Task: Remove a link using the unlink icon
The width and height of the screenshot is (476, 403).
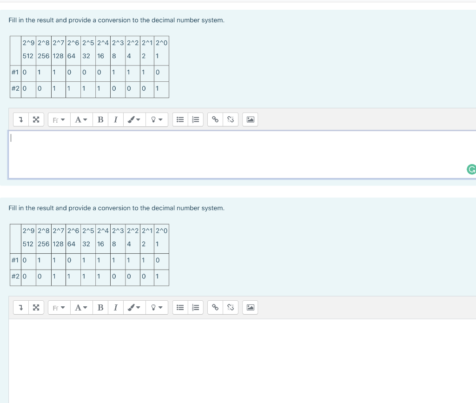Action: pyautogui.click(x=231, y=119)
